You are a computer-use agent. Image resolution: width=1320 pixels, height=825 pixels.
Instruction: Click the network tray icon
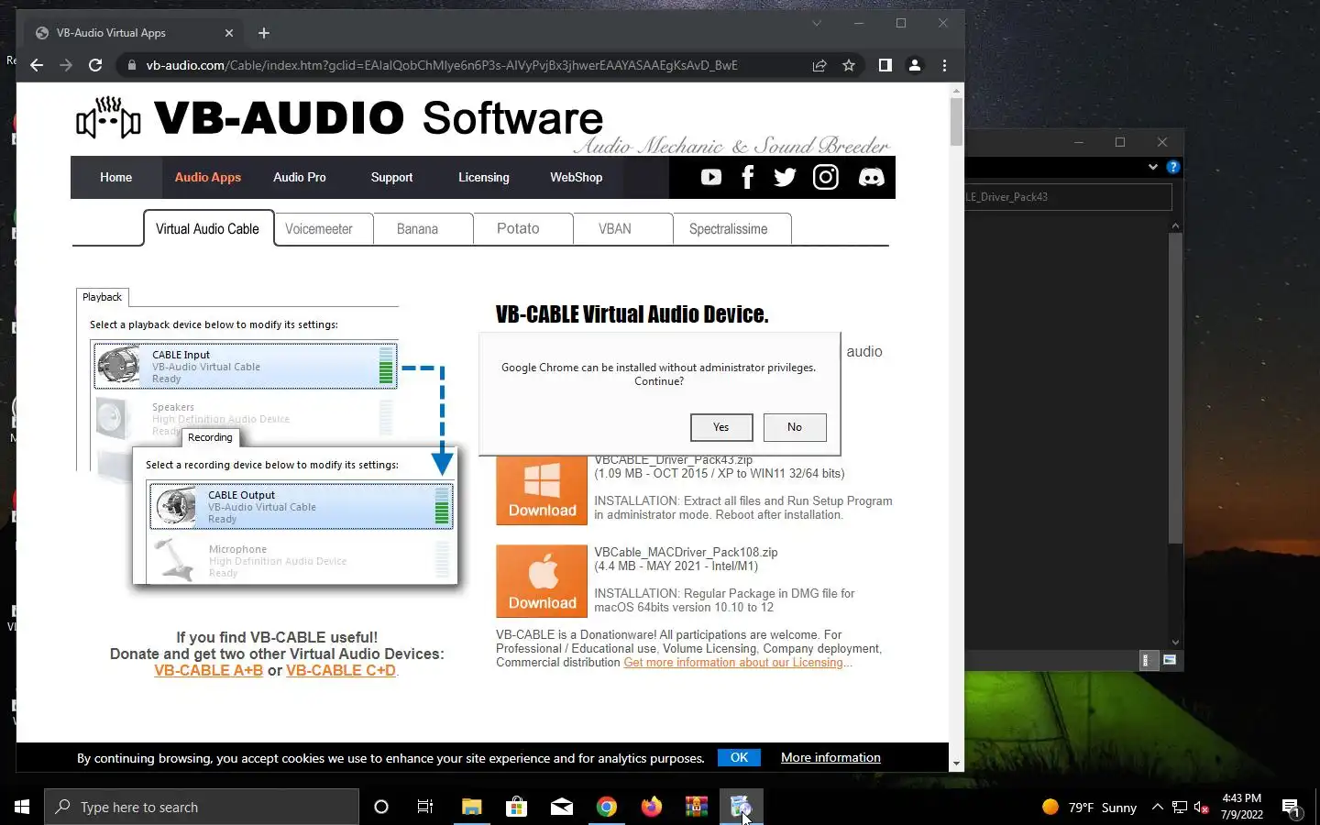[x=1180, y=808]
